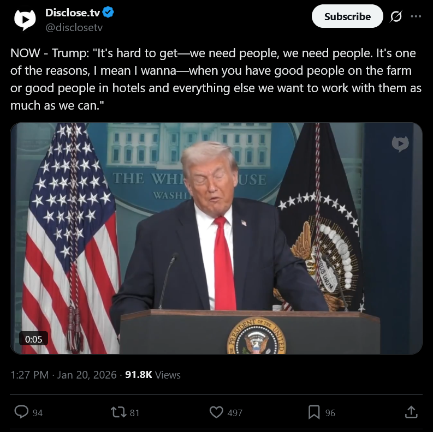Click the Disclose.tv watermark in video
Viewport: 433px width, 432px height.
(x=400, y=143)
